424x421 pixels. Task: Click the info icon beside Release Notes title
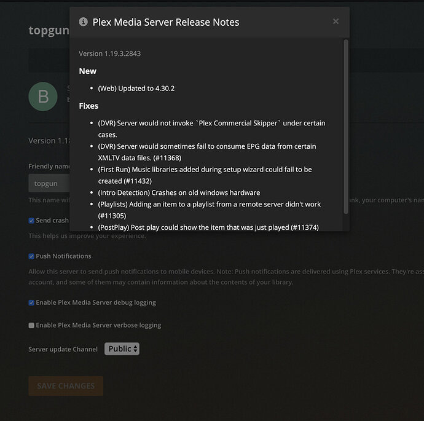[x=83, y=22]
